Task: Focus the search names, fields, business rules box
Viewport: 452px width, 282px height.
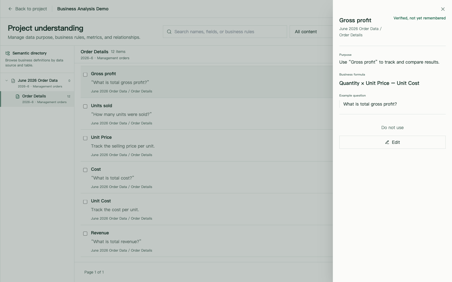Action: pos(225,32)
